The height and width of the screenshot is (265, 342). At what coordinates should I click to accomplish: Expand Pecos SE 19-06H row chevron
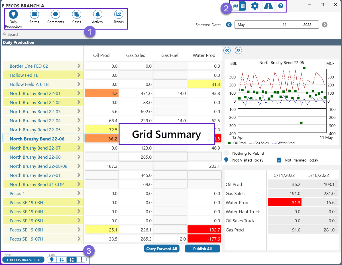(x=79, y=230)
